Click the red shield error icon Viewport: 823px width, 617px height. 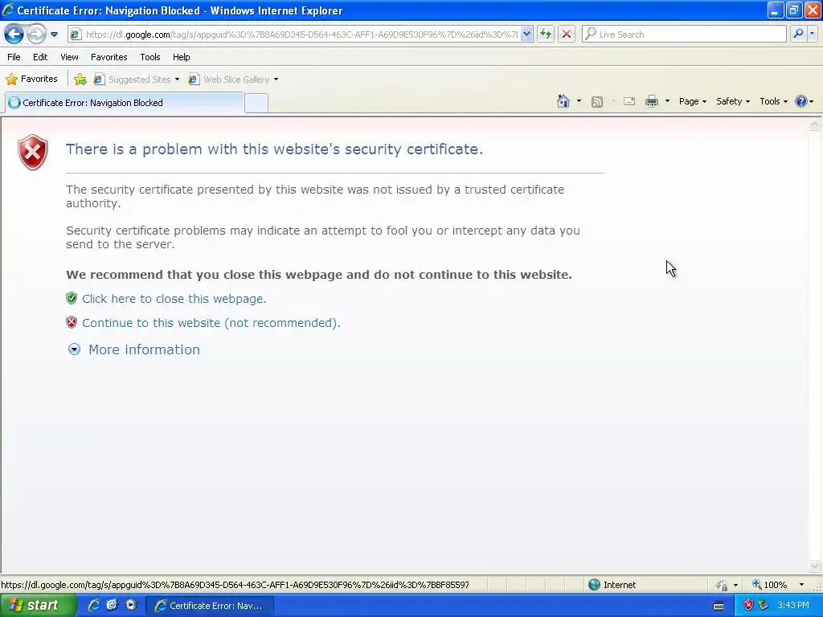(x=32, y=152)
